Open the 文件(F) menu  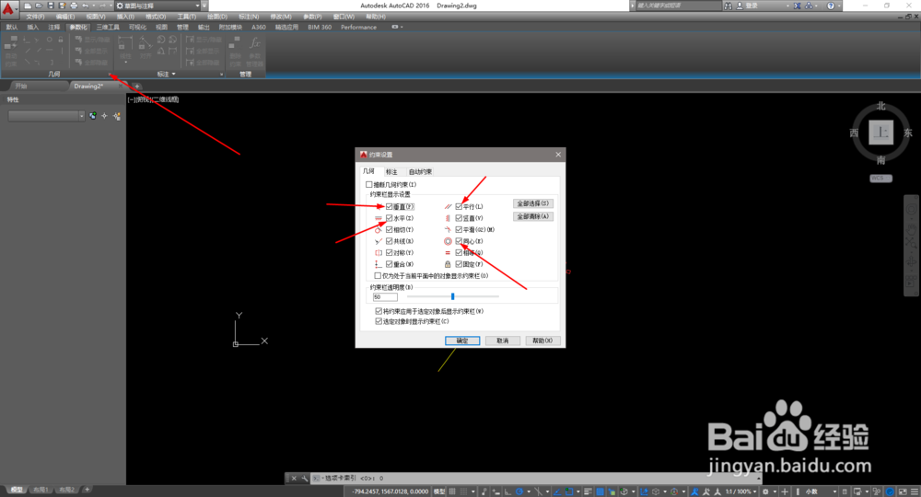coord(35,17)
